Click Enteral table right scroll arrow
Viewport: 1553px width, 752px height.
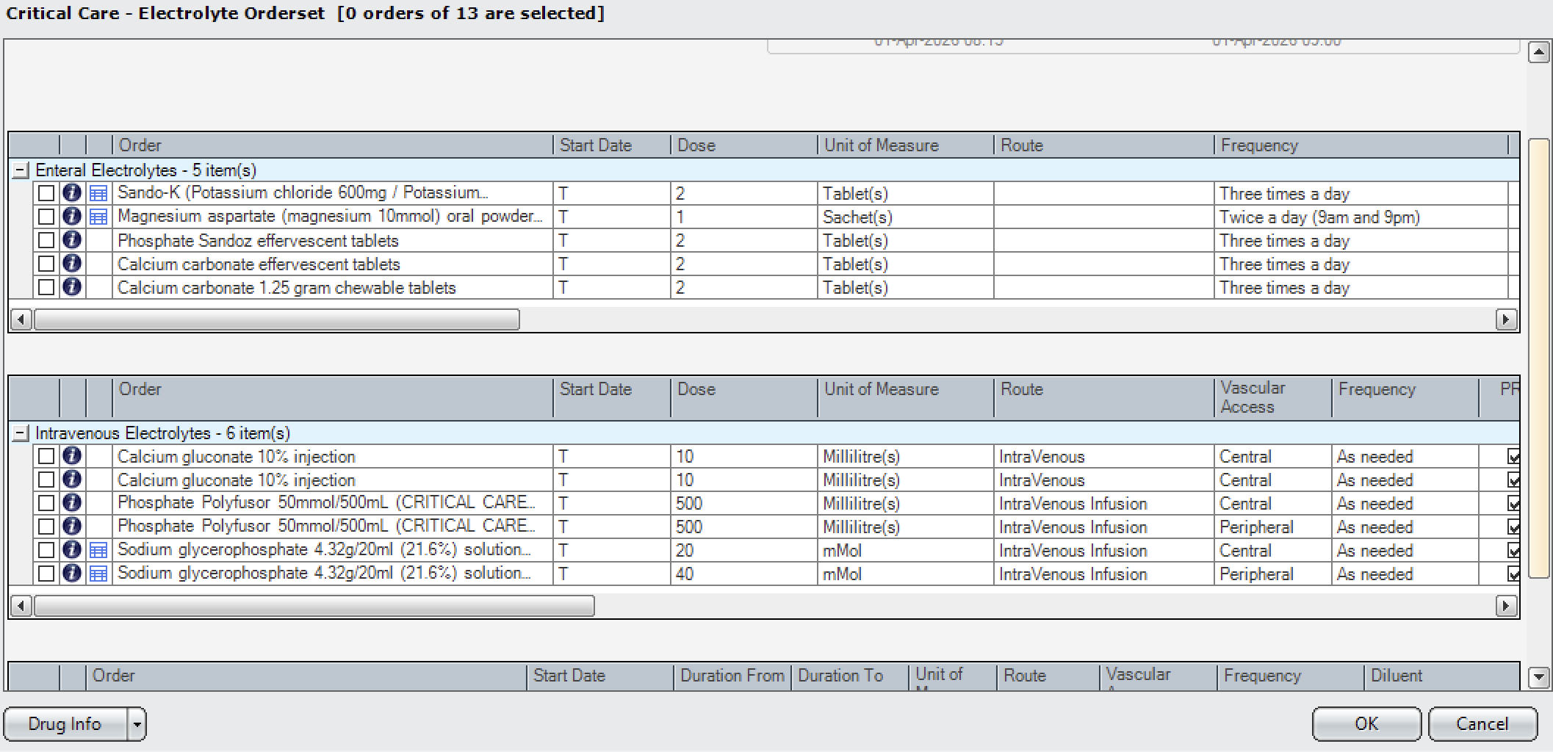(x=1507, y=319)
